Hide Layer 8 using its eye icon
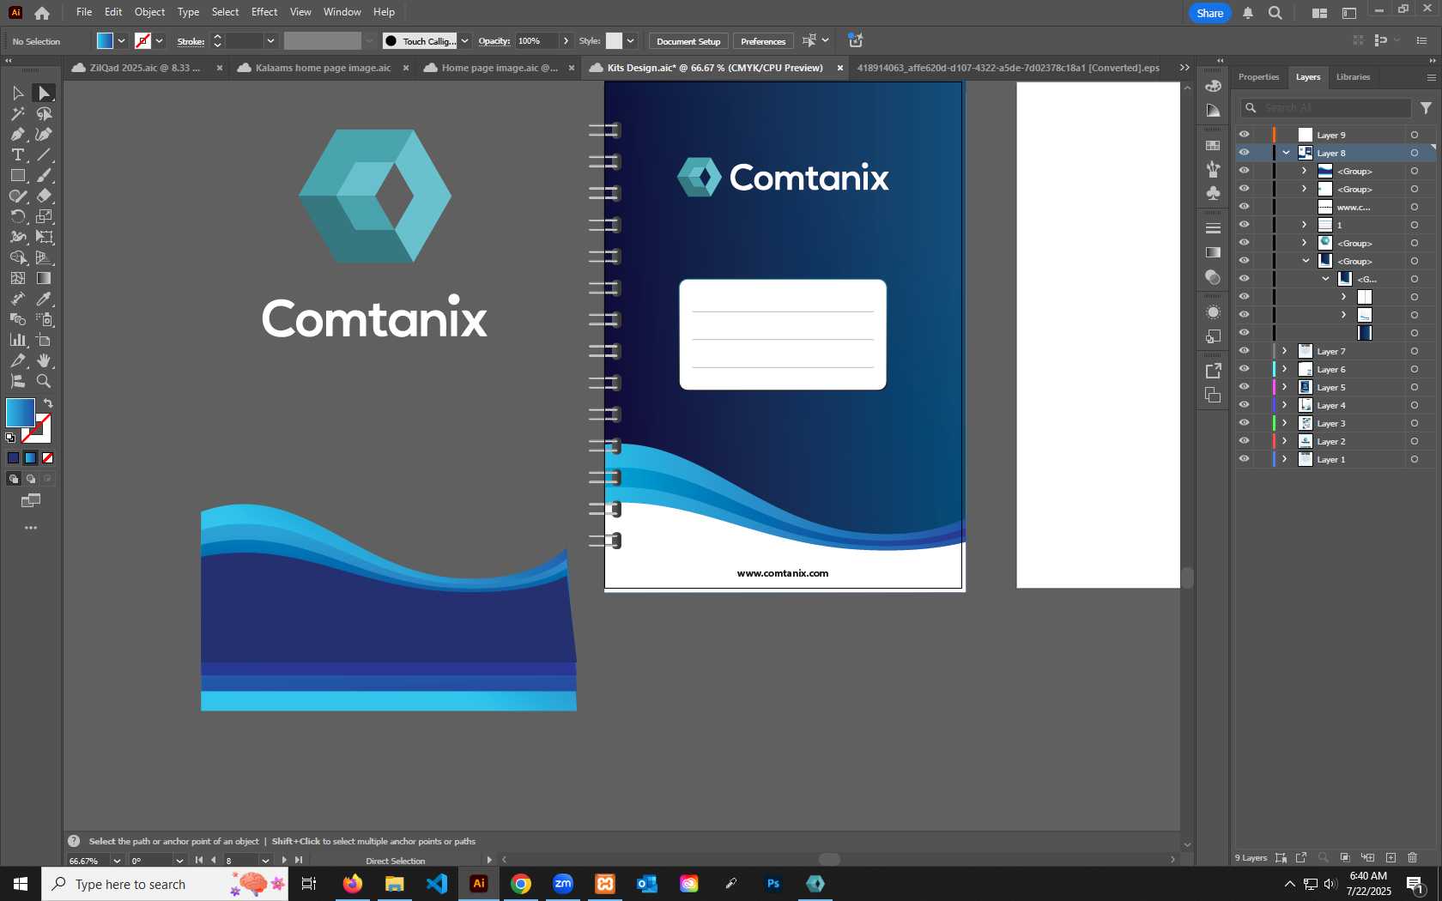Viewport: 1442px width, 901px height. point(1244,153)
